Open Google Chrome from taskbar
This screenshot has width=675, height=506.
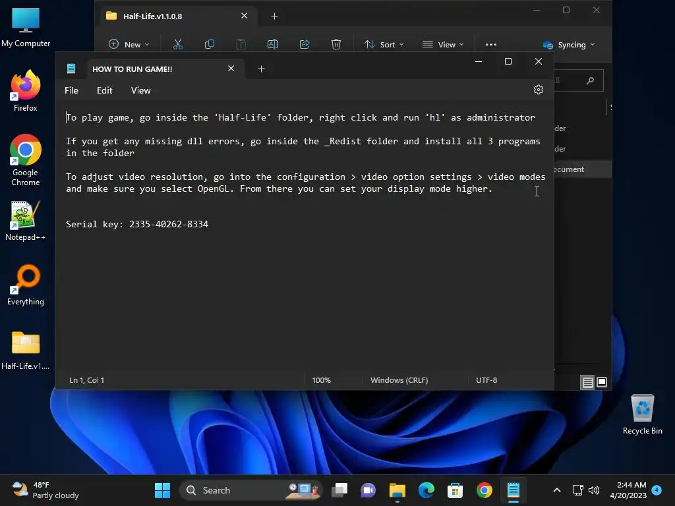484,490
